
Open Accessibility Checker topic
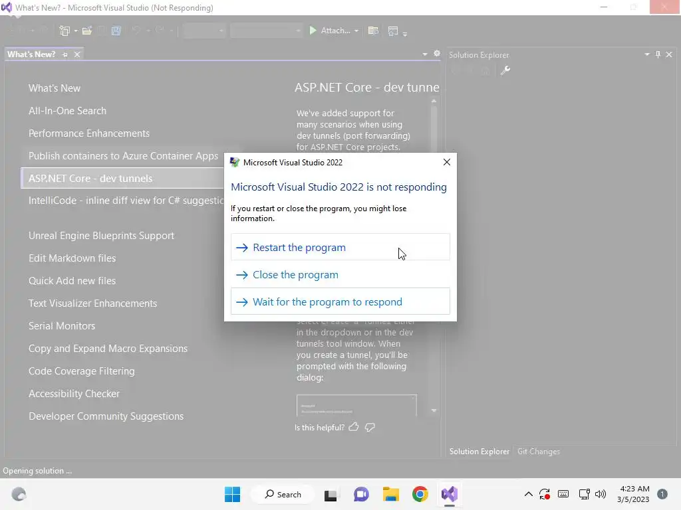click(x=74, y=393)
